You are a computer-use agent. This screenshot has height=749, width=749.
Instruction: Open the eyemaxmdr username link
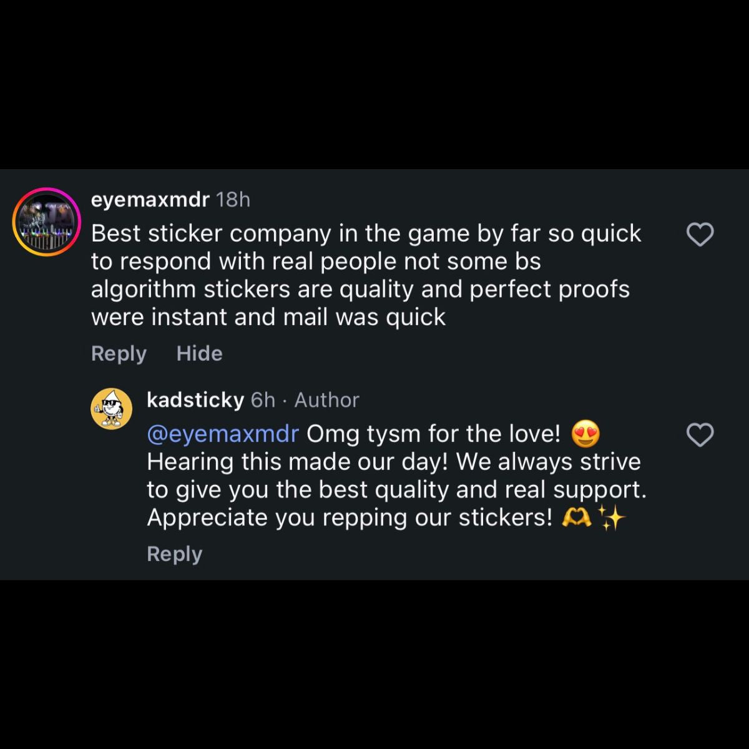click(x=150, y=200)
